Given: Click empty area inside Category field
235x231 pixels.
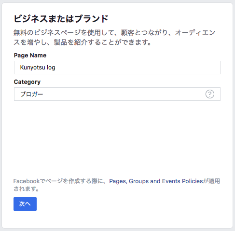Looking at the screenshot, I should tap(124, 94).
